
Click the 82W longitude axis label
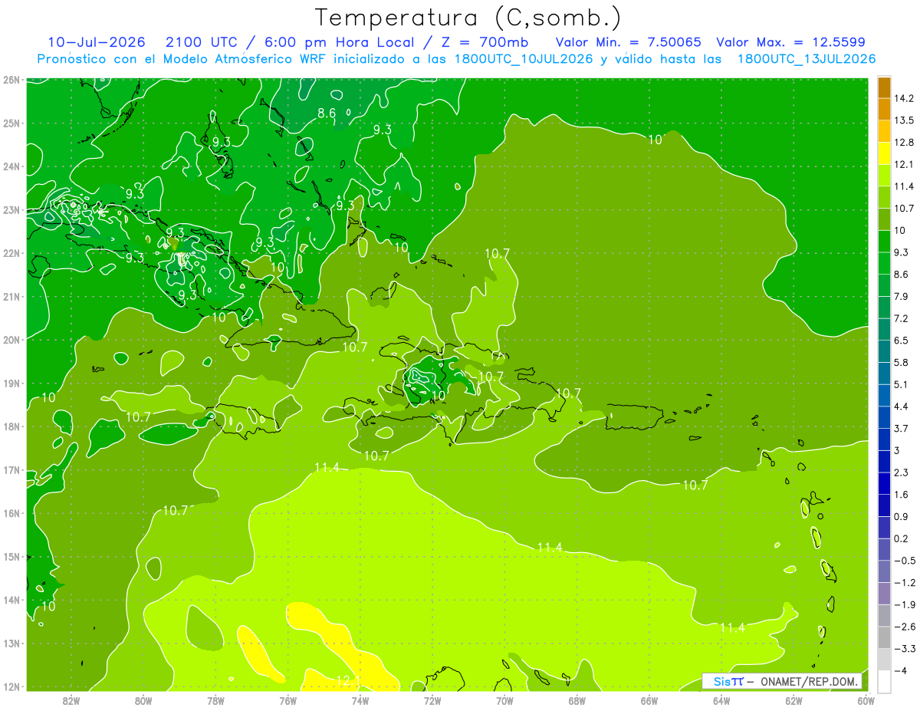click(x=71, y=700)
